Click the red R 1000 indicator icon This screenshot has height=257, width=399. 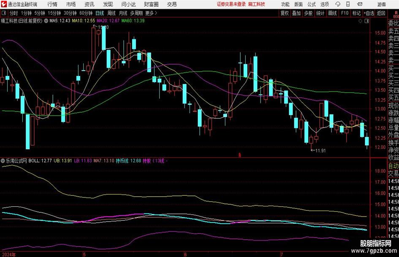(x=396, y=14)
